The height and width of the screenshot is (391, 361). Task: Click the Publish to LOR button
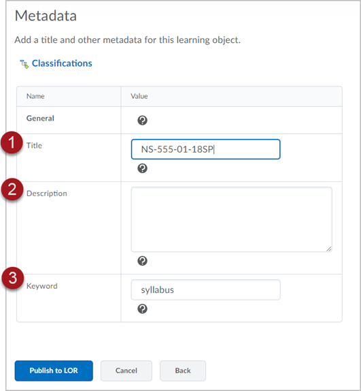tap(54, 371)
